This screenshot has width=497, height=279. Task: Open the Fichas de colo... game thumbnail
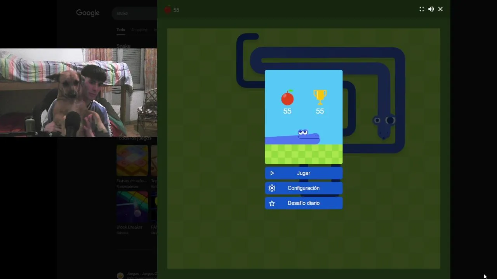(132, 161)
